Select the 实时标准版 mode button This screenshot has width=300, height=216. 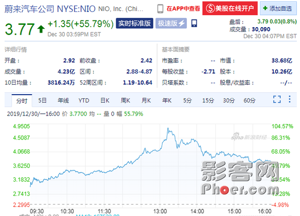[x=134, y=23]
